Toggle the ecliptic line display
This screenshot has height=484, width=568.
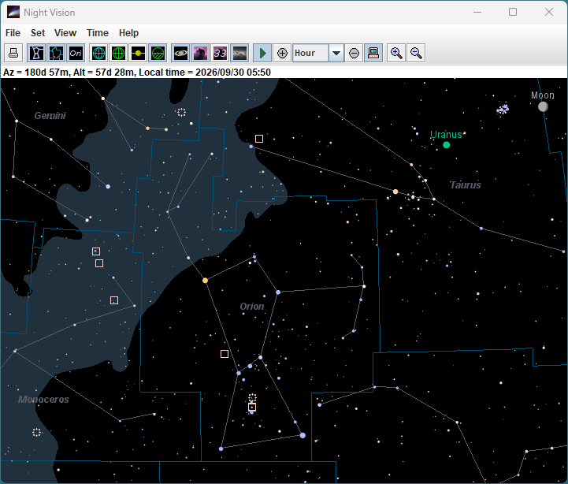[138, 54]
